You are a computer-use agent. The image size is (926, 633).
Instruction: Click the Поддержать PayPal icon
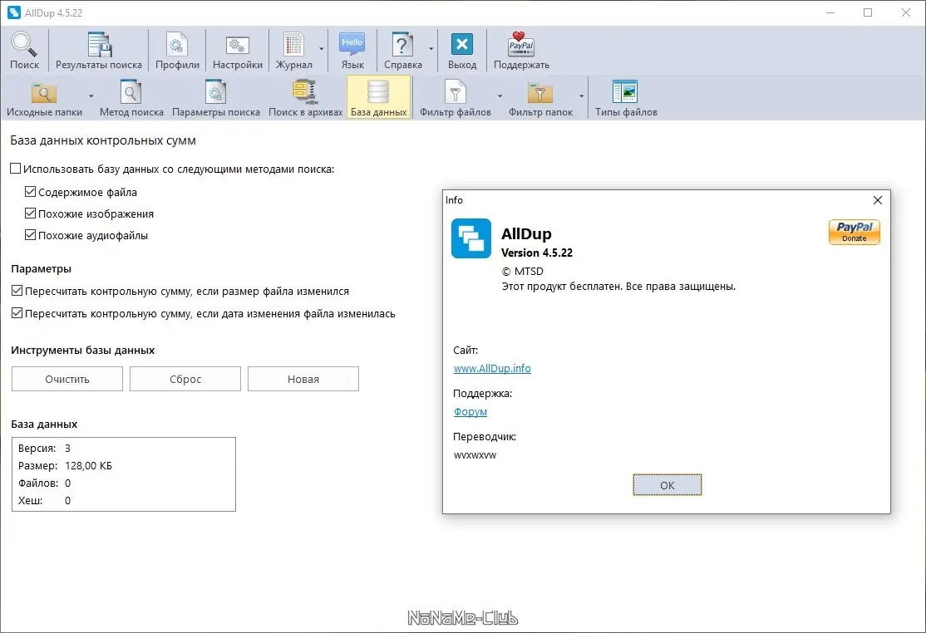tap(521, 50)
